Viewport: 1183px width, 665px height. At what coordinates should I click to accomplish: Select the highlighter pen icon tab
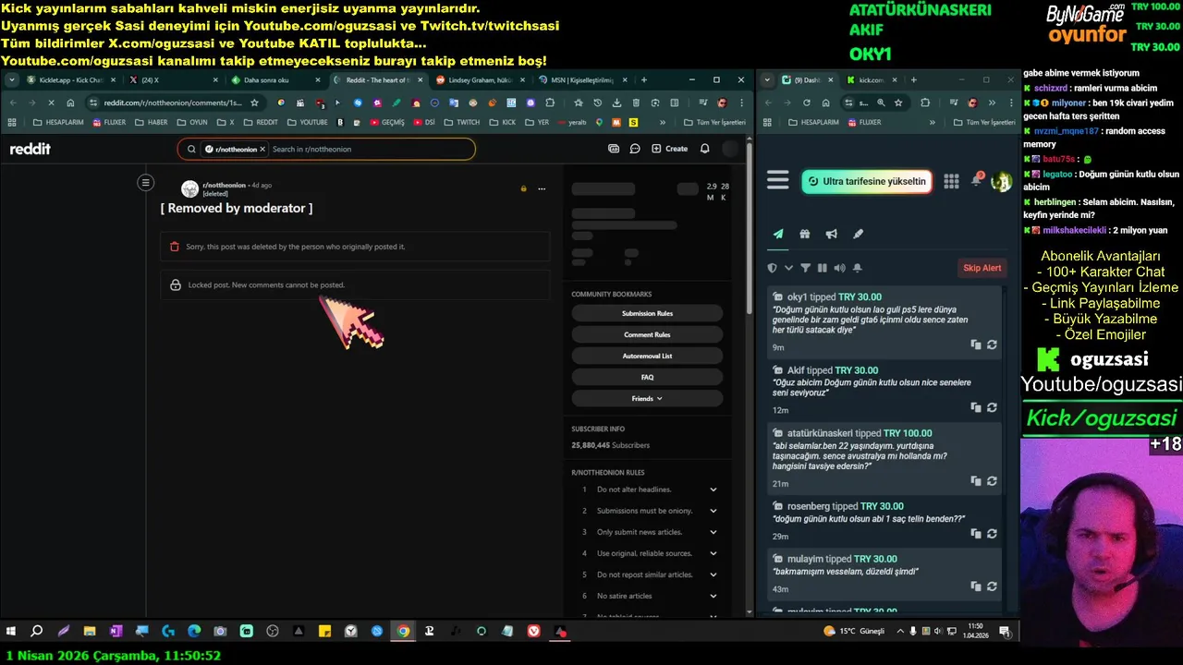(x=858, y=235)
